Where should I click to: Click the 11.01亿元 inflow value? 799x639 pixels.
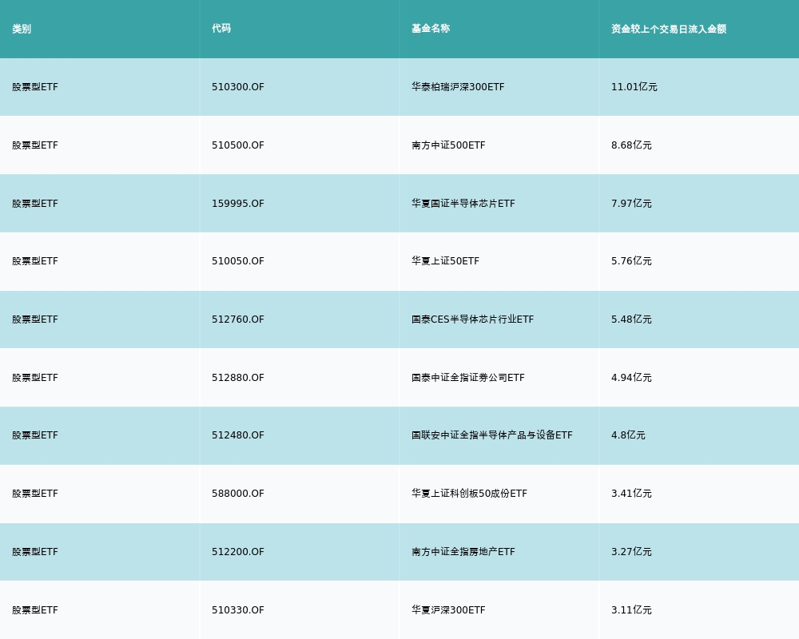[634, 87]
